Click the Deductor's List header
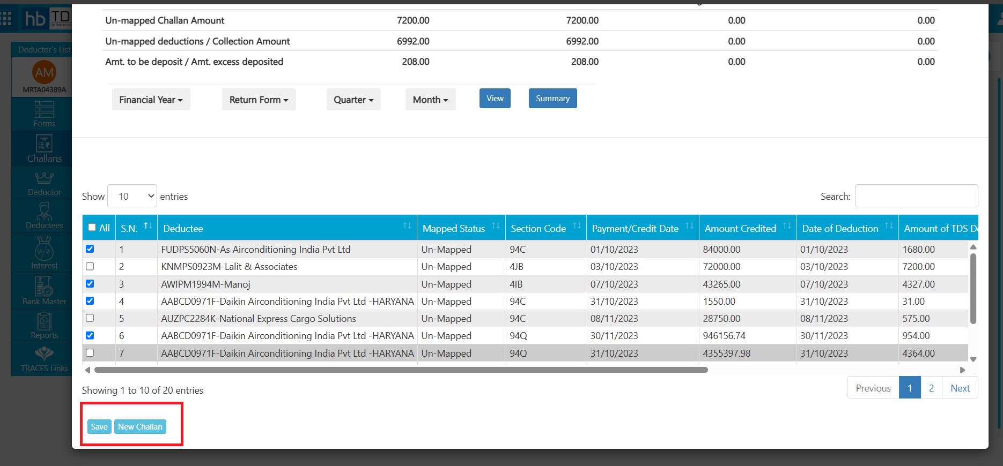The image size is (1003, 466). pyautogui.click(x=44, y=50)
